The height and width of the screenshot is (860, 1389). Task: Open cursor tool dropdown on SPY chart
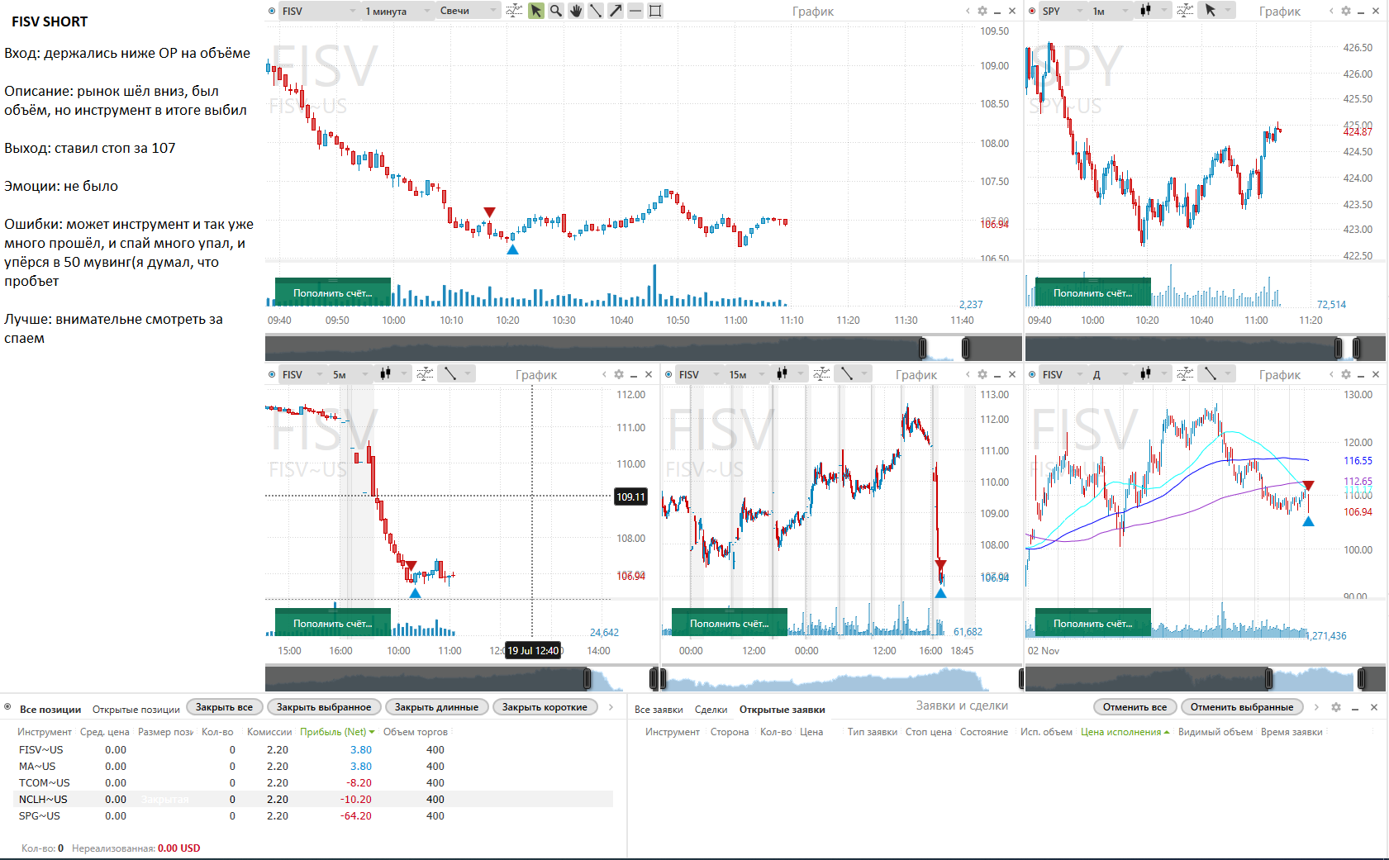click(x=1218, y=11)
